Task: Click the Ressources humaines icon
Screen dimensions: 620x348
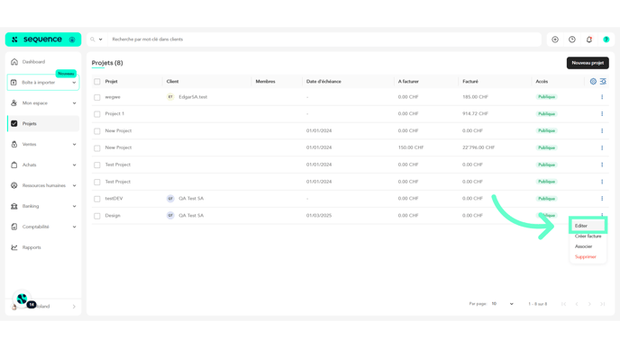Action: [14, 185]
